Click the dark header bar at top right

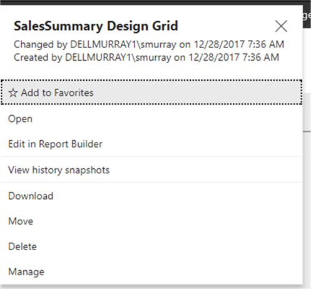pos(307,16)
